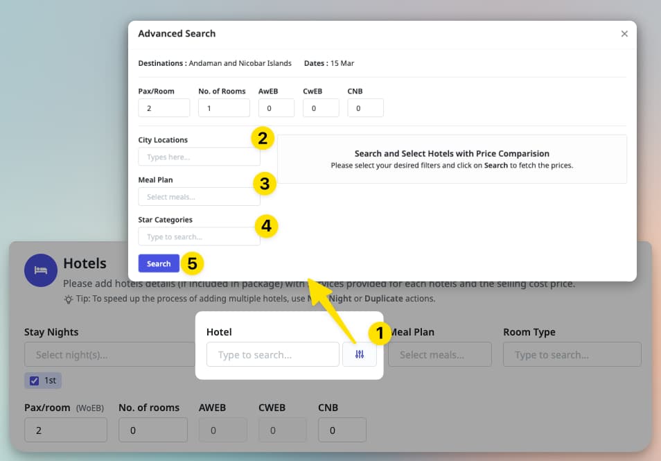
Task: Click the Room Type search field
Action: click(x=571, y=354)
